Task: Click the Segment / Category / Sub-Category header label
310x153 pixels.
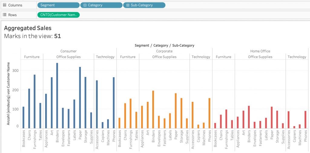Action: tap(164, 45)
